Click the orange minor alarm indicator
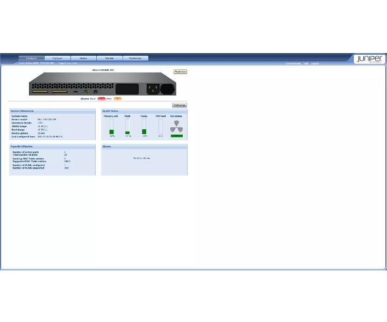The height and width of the screenshot is (322, 387). pyautogui.click(x=118, y=99)
